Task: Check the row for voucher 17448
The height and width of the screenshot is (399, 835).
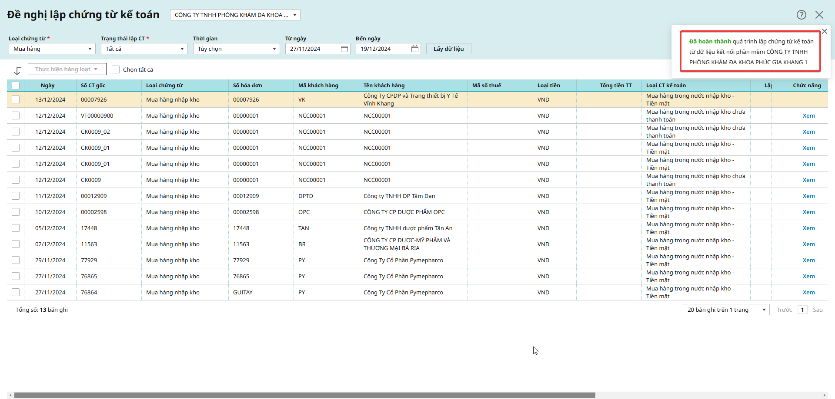Action: click(x=16, y=228)
